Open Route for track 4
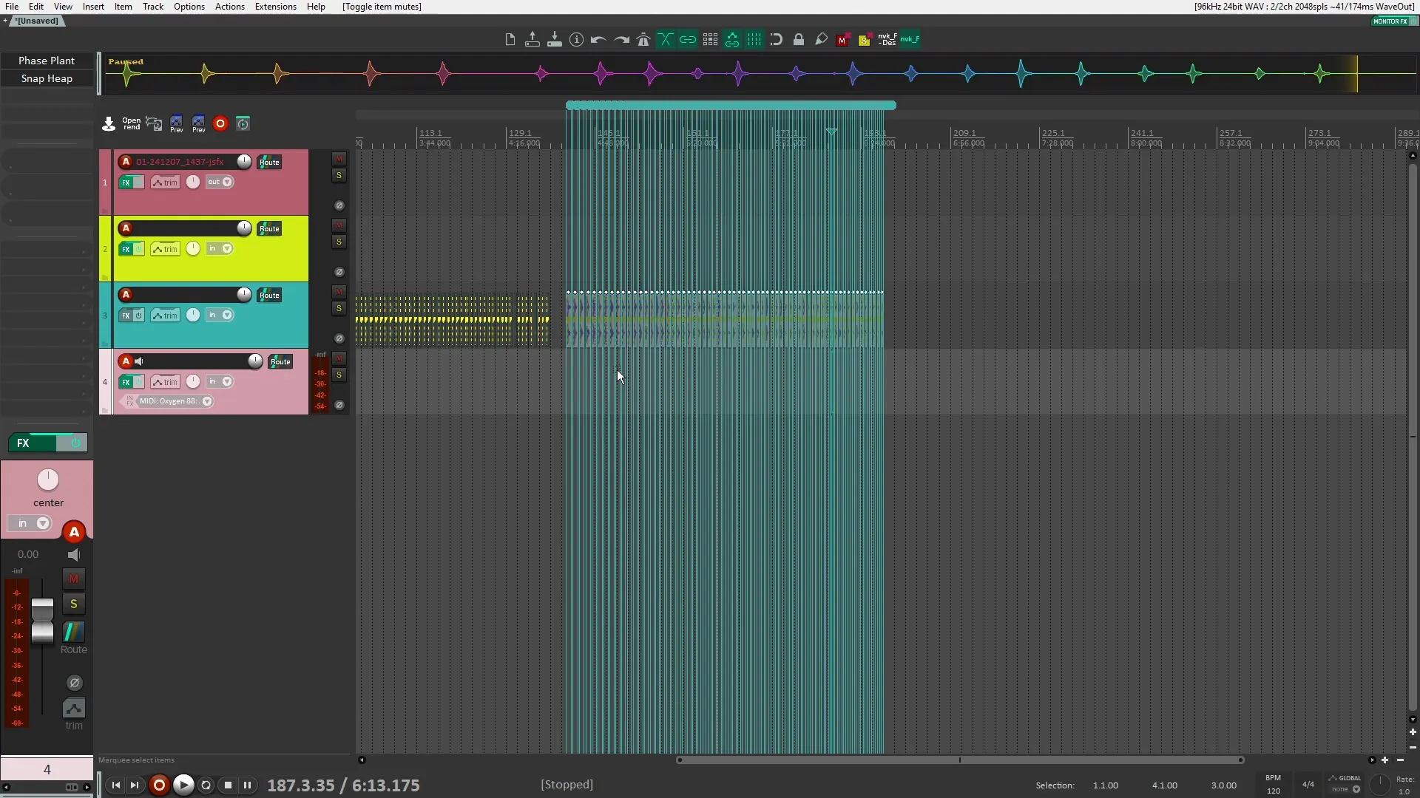The height and width of the screenshot is (798, 1420). pos(280,362)
